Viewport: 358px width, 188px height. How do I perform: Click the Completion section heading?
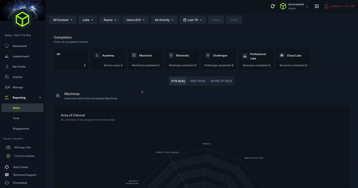click(x=63, y=37)
